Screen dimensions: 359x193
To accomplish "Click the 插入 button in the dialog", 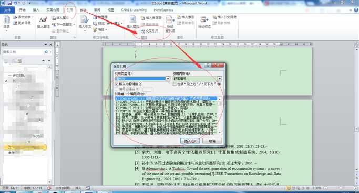I will click(190, 141).
